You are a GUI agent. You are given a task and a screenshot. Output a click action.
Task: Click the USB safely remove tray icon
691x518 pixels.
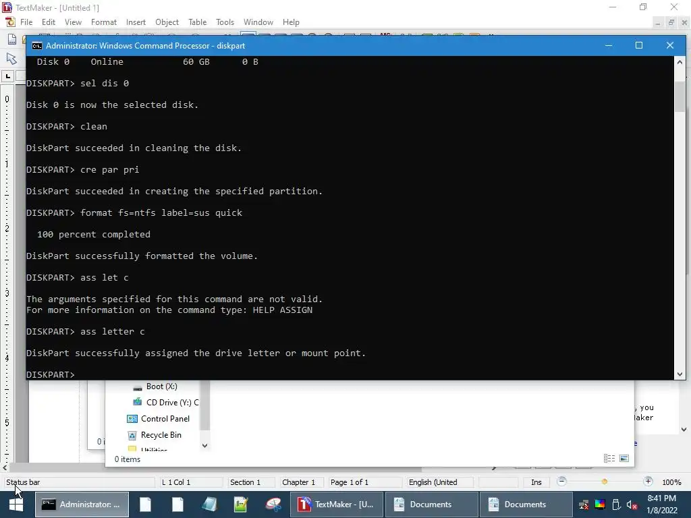[x=616, y=505]
